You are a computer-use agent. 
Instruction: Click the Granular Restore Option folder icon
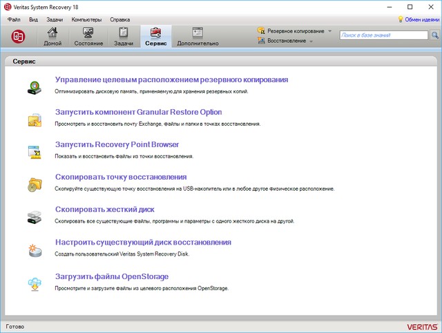35,120
